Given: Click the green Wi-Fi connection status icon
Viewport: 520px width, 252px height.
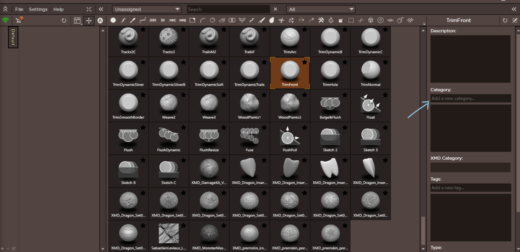Looking at the screenshot, I should pyautogui.click(x=5, y=20).
